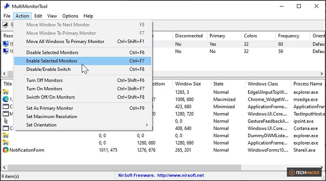This screenshot has width=326, height=181.
Task: Click the TextInputHost window row icon
Action: tap(6, 114)
